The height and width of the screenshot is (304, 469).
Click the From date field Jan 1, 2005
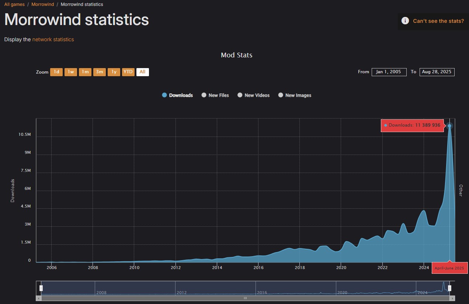[x=389, y=72]
